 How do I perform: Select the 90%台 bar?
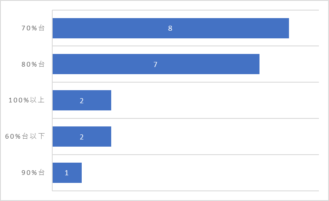[67, 173]
